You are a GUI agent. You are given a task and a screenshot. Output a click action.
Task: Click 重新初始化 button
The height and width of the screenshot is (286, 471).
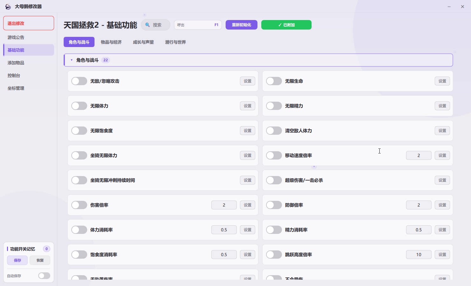(242, 25)
